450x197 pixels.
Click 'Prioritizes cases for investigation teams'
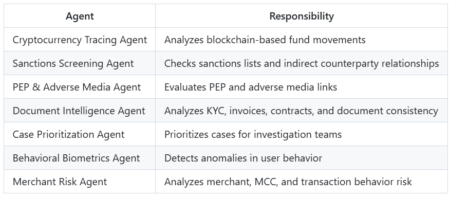[x=253, y=134]
